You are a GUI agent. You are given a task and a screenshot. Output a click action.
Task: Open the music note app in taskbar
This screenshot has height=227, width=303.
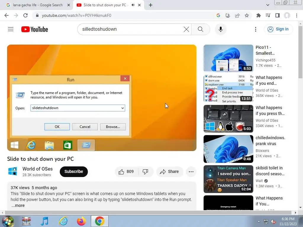coord(45,221)
